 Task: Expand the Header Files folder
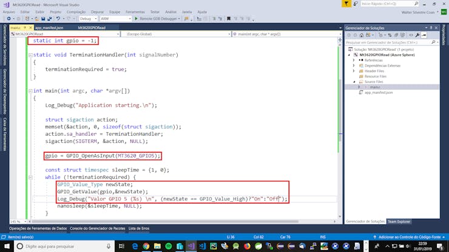354,71
